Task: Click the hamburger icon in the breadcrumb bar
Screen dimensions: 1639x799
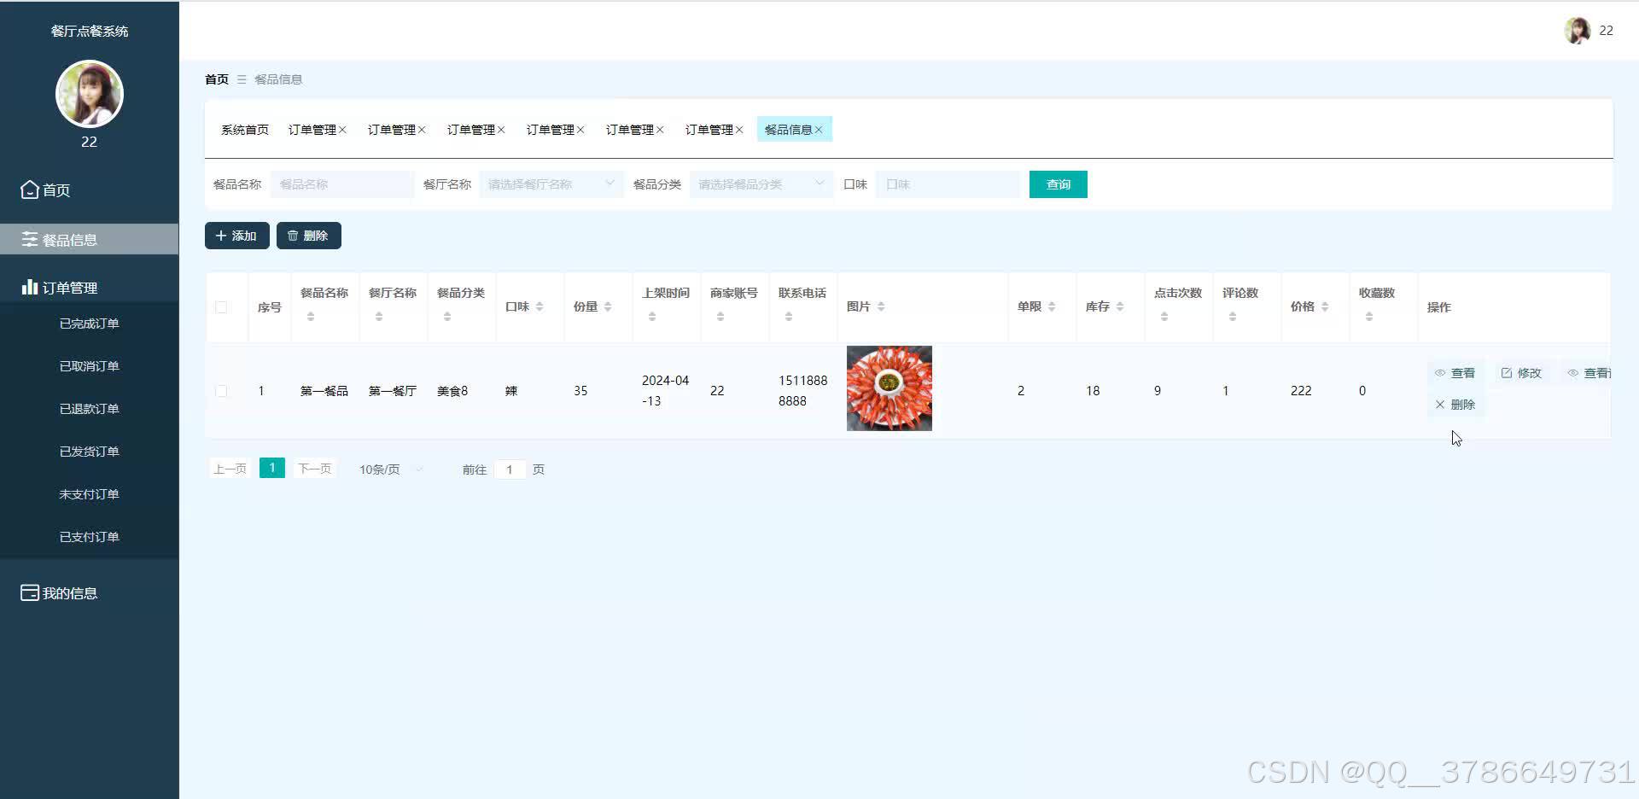Action: click(x=241, y=79)
